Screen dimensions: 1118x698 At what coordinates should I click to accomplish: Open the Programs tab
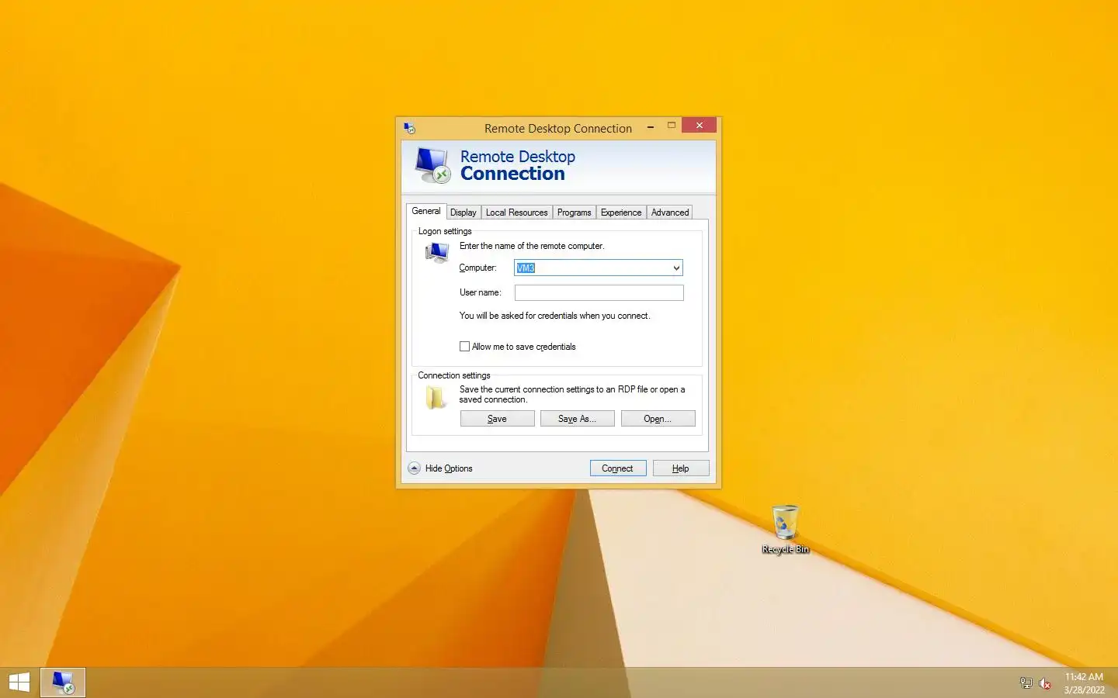coord(574,213)
